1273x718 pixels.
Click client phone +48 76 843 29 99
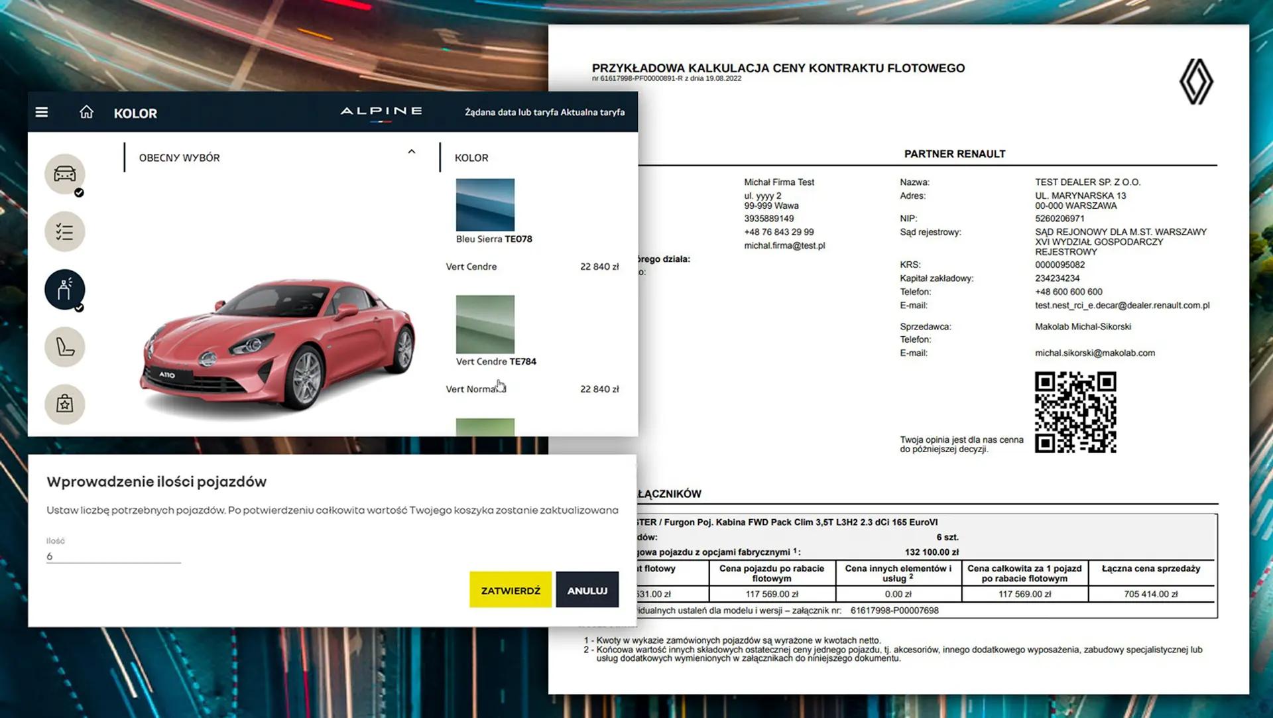779,232
